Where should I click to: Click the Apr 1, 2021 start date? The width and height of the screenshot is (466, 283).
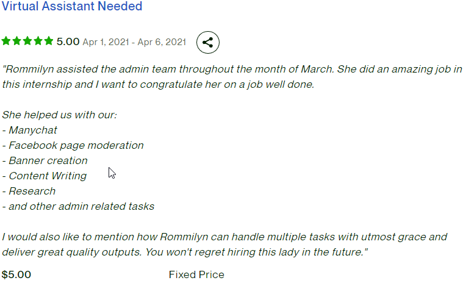click(x=106, y=42)
